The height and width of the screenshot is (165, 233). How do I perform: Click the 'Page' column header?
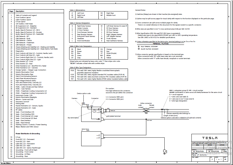tap(11, 11)
